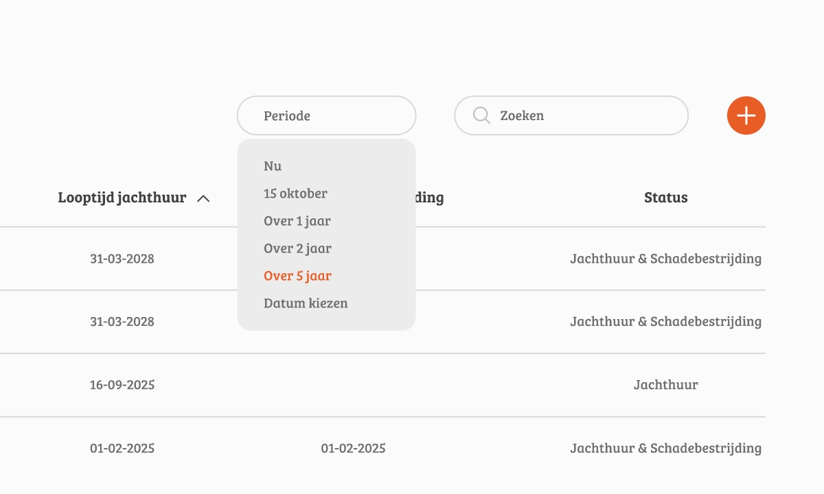Select highlighted 'Over 5 jaar' option

[x=297, y=276]
